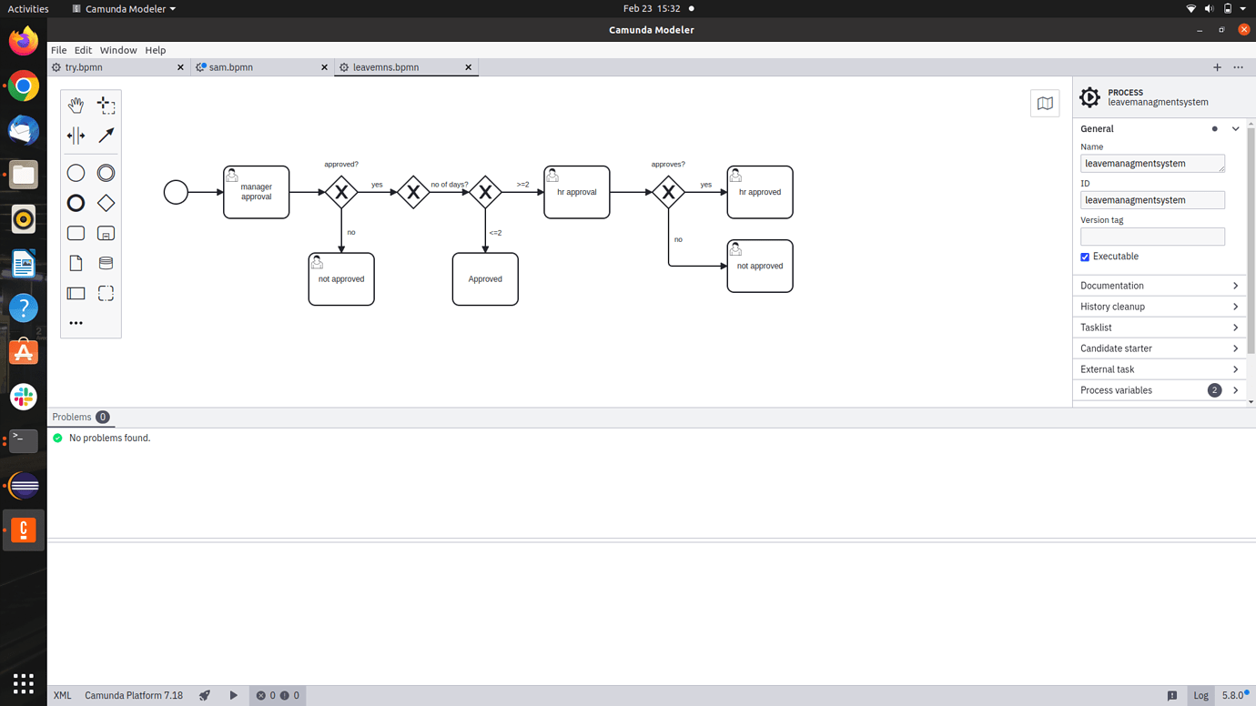Viewport: 1256px width, 706px height.
Task: Close the leavemns.bpmn tab
Action: (x=469, y=67)
